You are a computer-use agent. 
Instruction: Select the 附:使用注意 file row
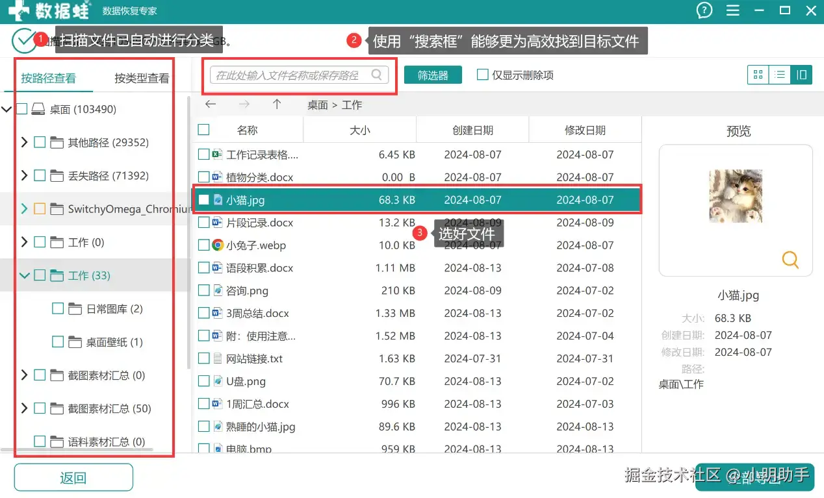coord(417,336)
